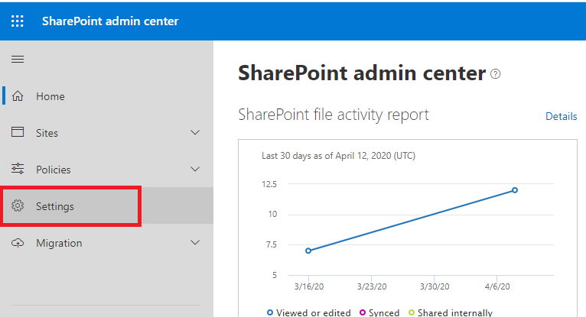Open the app launcher waffle icon
Screen dimensions: 586x317
[18, 21]
